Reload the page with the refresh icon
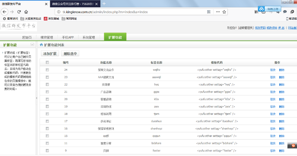The width and height of the screenshot is (297, 156). (x=19, y=12)
